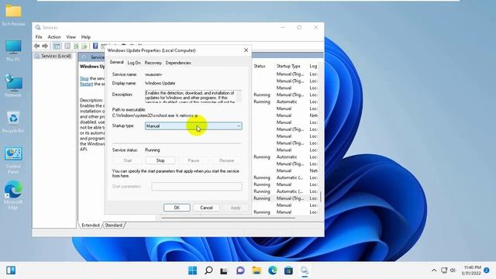This screenshot has height=279, width=496.
Task: Click the wuauserv service name text
Action: coord(153,74)
